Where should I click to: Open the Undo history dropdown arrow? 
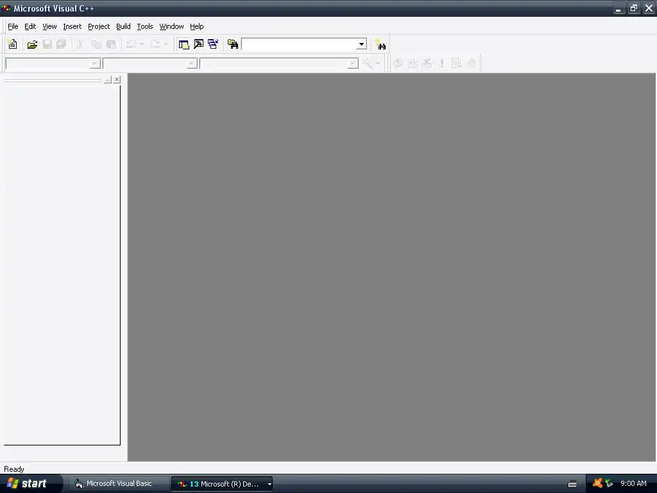point(142,44)
